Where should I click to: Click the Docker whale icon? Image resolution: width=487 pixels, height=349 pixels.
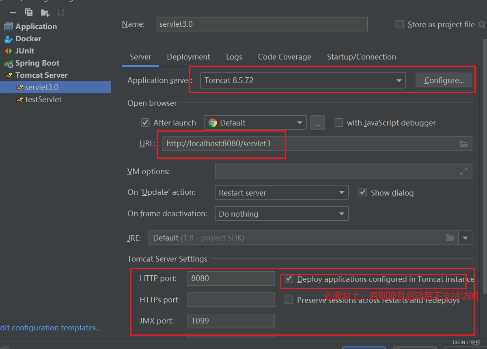(9, 39)
